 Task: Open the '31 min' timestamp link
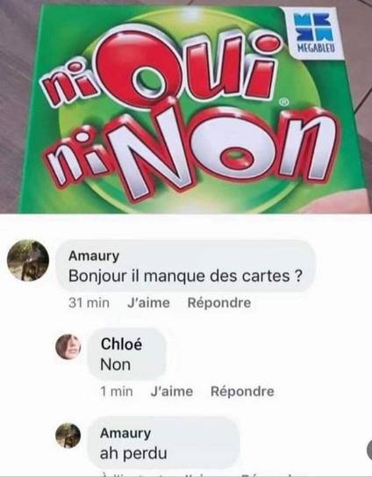pyautogui.click(x=89, y=303)
